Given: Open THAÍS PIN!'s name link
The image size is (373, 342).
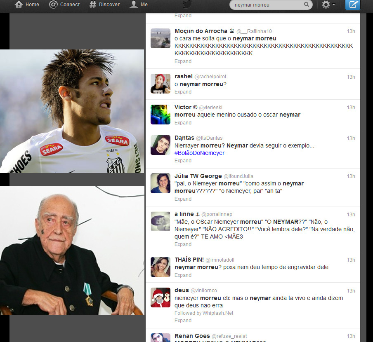Looking at the screenshot, I should coord(189,260).
